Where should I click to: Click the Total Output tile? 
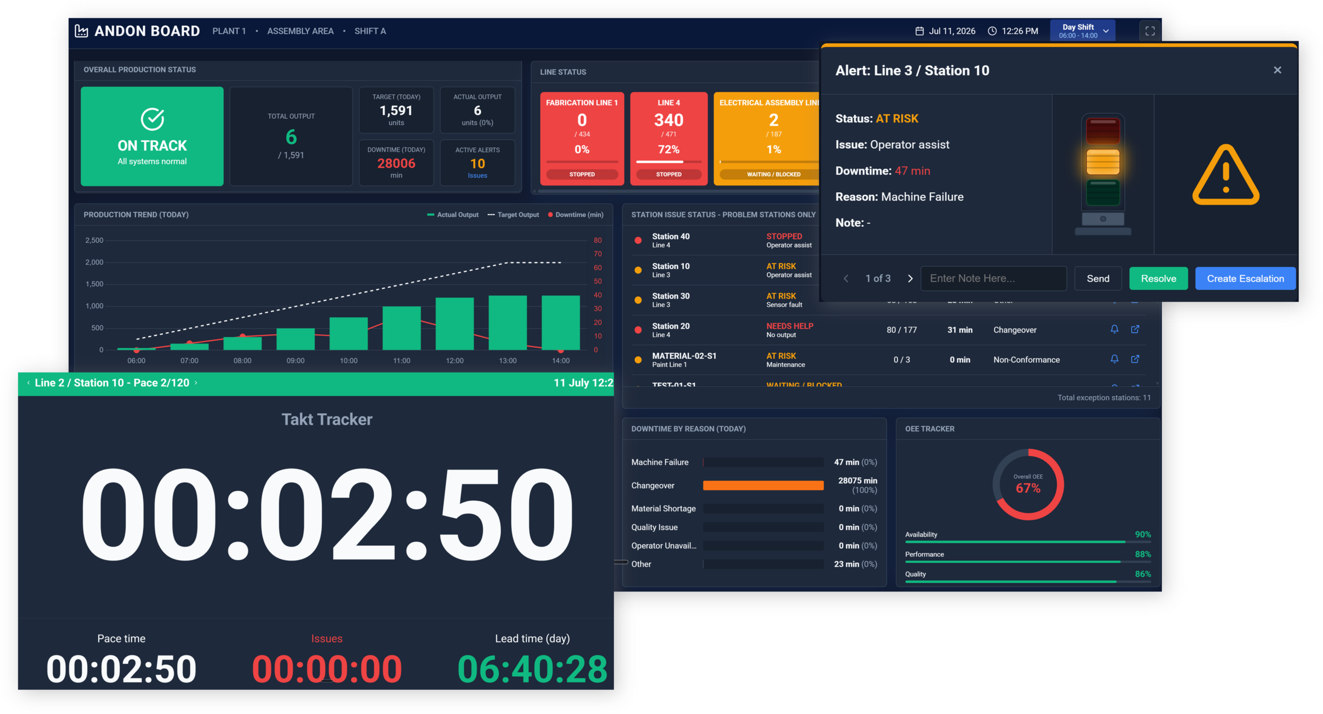click(291, 136)
